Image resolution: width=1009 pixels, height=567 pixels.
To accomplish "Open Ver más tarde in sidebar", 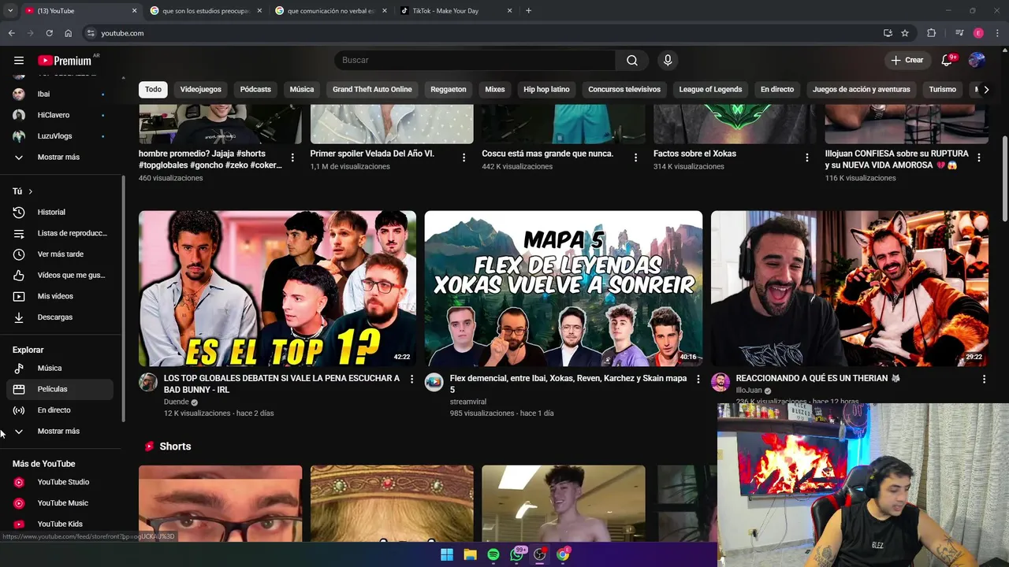I will click(60, 254).
